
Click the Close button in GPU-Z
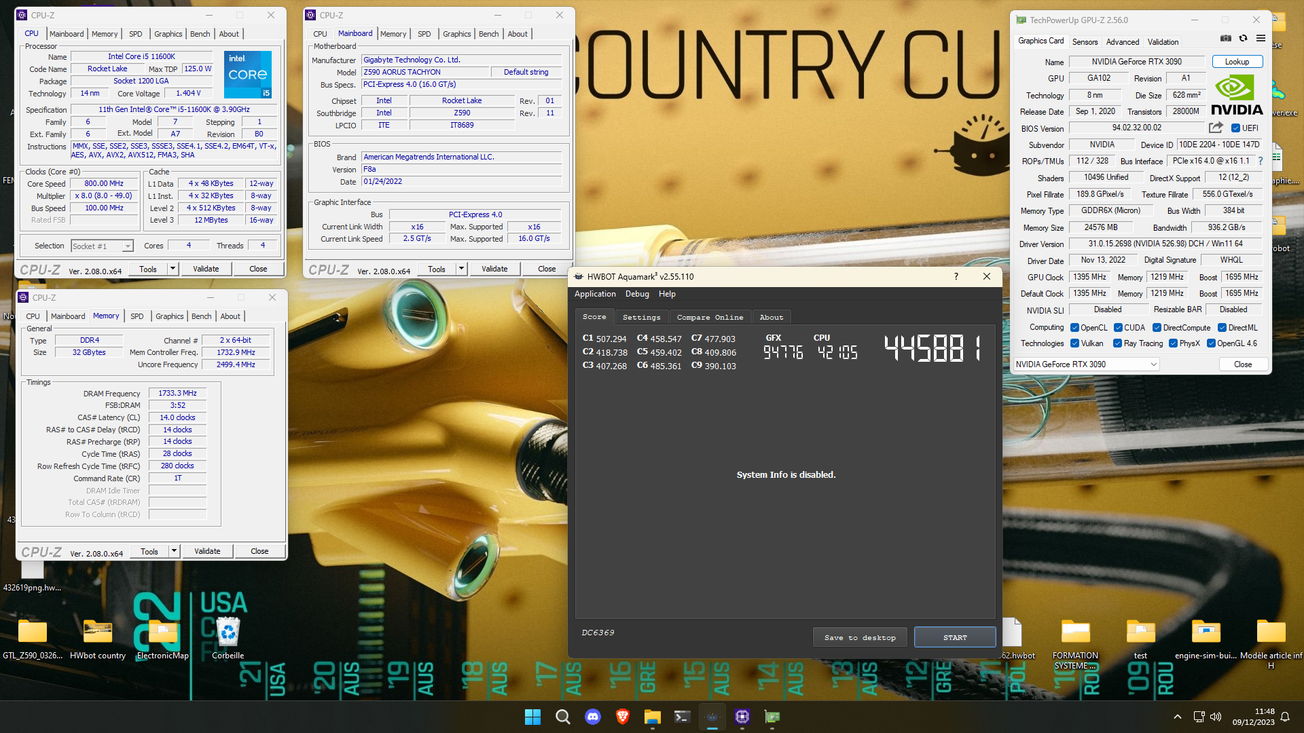[x=1243, y=364]
